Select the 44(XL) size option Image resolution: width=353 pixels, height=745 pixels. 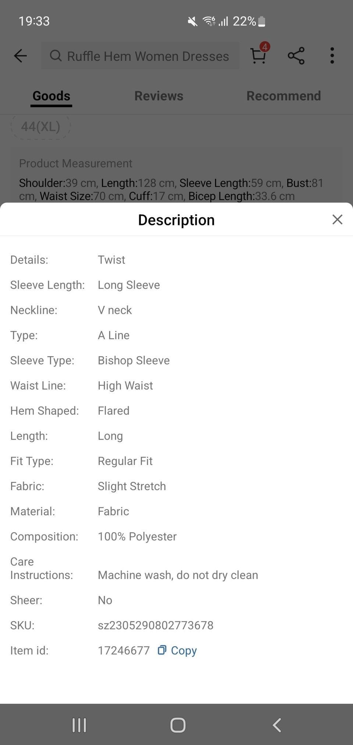pyautogui.click(x=40, y=126)
